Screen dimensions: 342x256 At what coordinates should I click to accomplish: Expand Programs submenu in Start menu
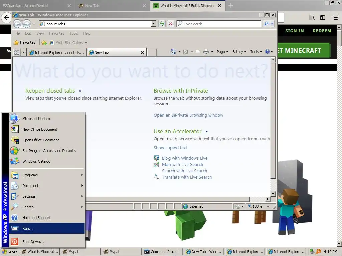click(47, 175)
